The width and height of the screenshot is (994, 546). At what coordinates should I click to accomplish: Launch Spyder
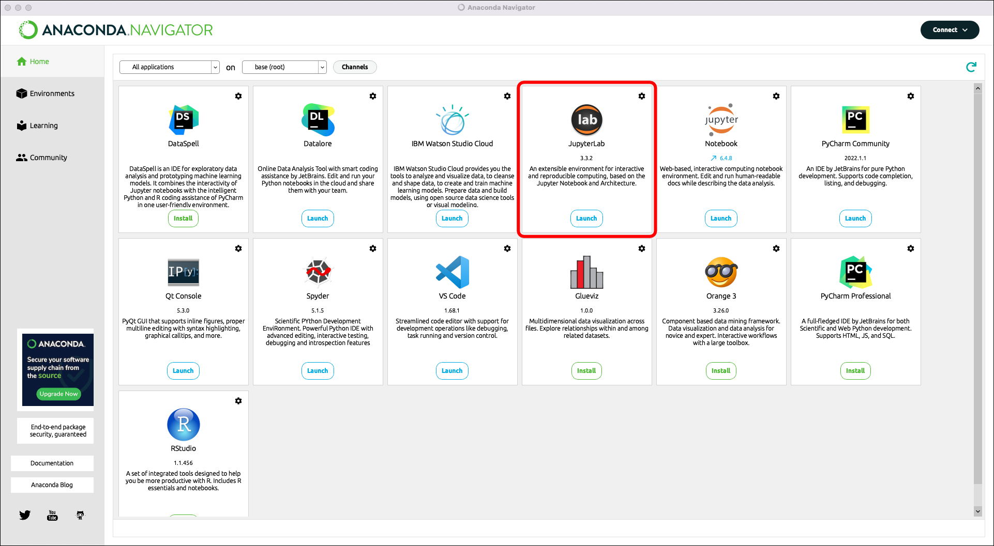[318, 371]
